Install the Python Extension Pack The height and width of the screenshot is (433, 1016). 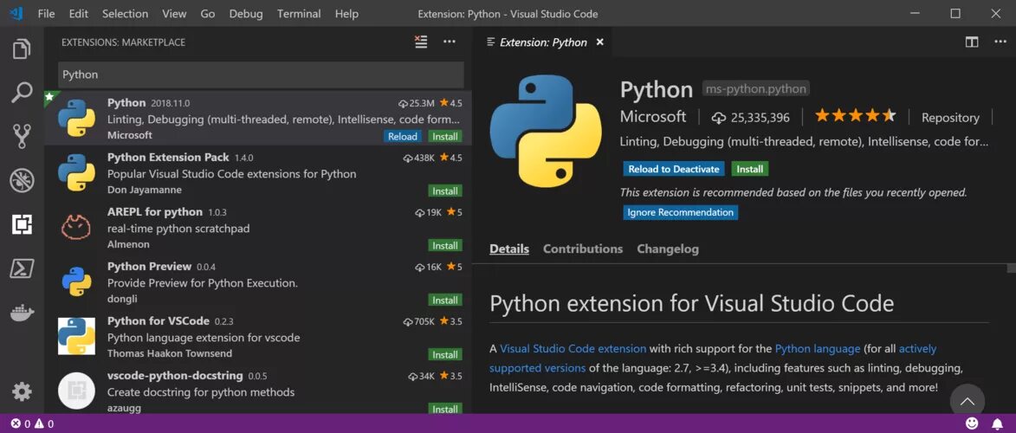coord(445,191)
